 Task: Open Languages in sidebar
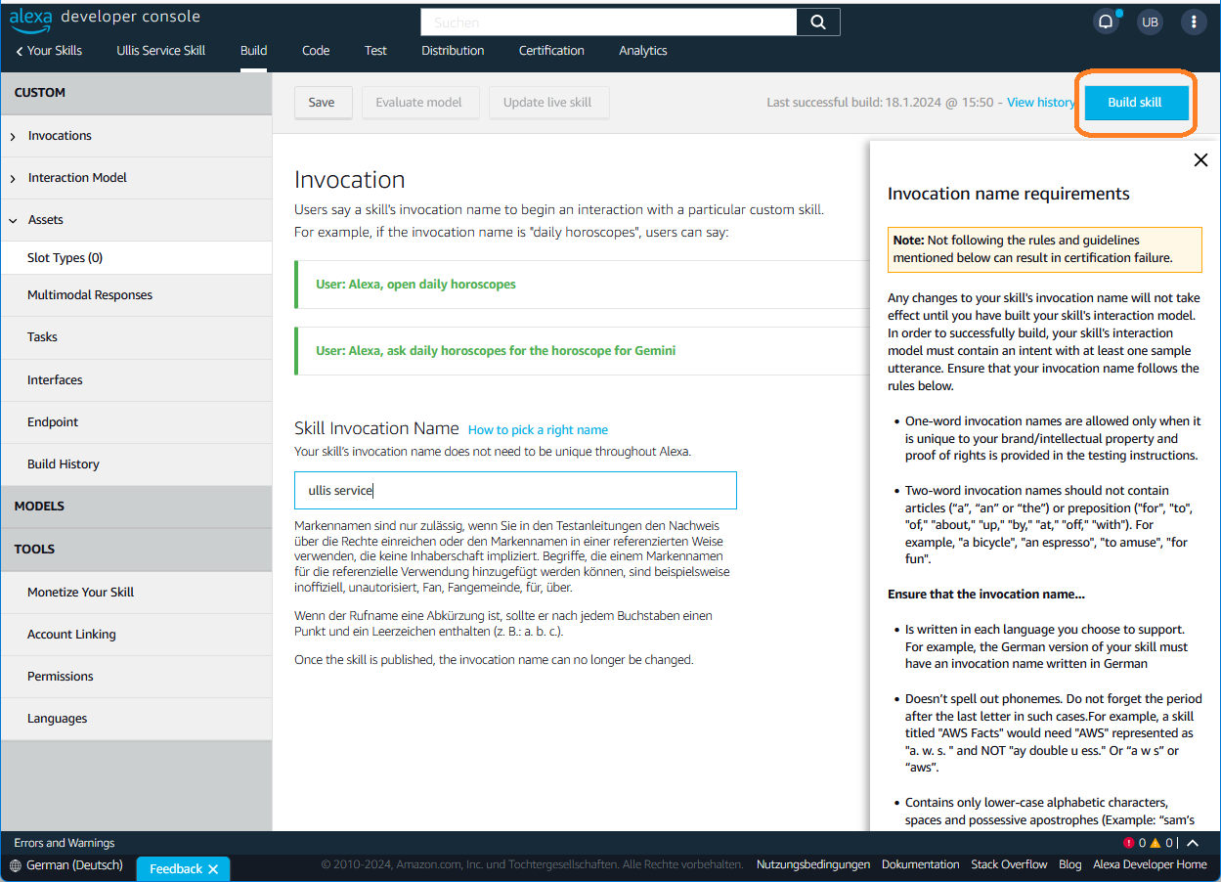(136, 719)
